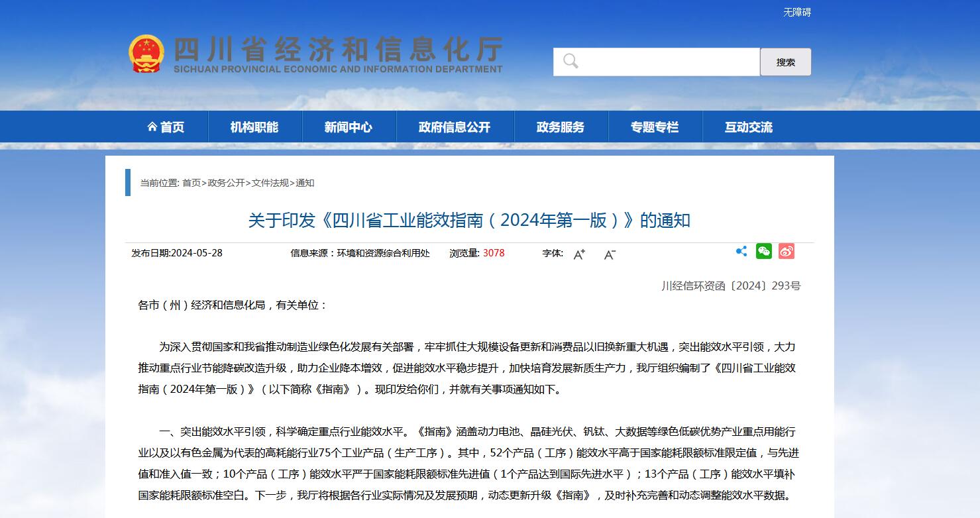Click the national emblem logo icon
Viewport: 980px width, 518px height.
(146, 54)
